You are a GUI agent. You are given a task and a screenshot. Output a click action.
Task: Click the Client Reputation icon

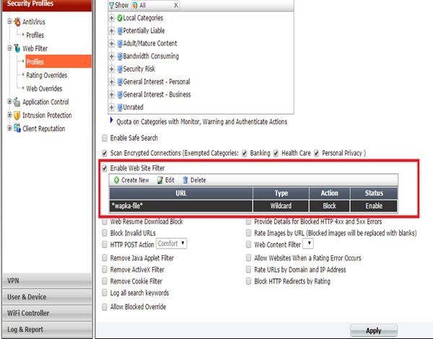(x=17, y=128)
